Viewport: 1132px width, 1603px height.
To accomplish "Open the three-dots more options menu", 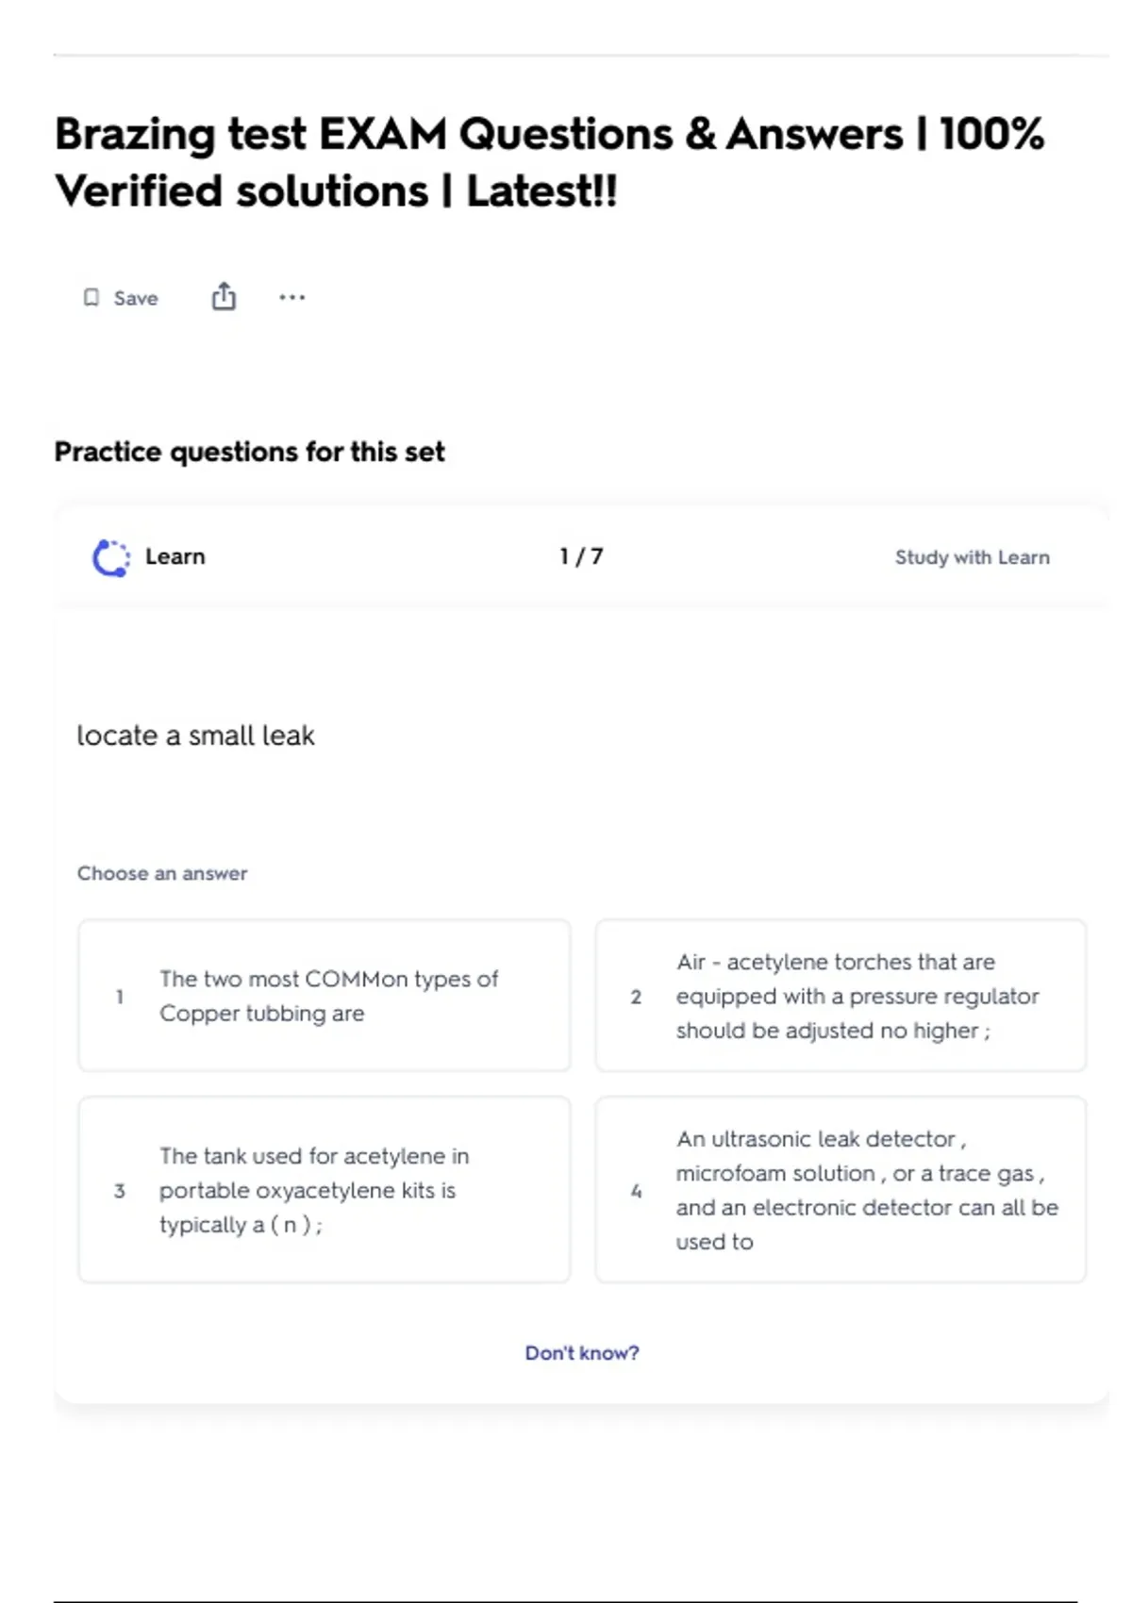I will [292, 297].
